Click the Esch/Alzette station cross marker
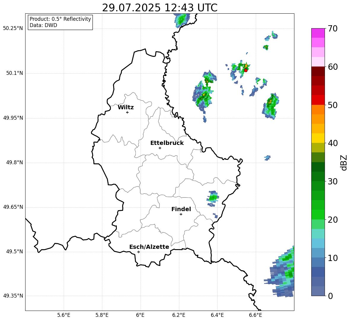 pos(138,252)
